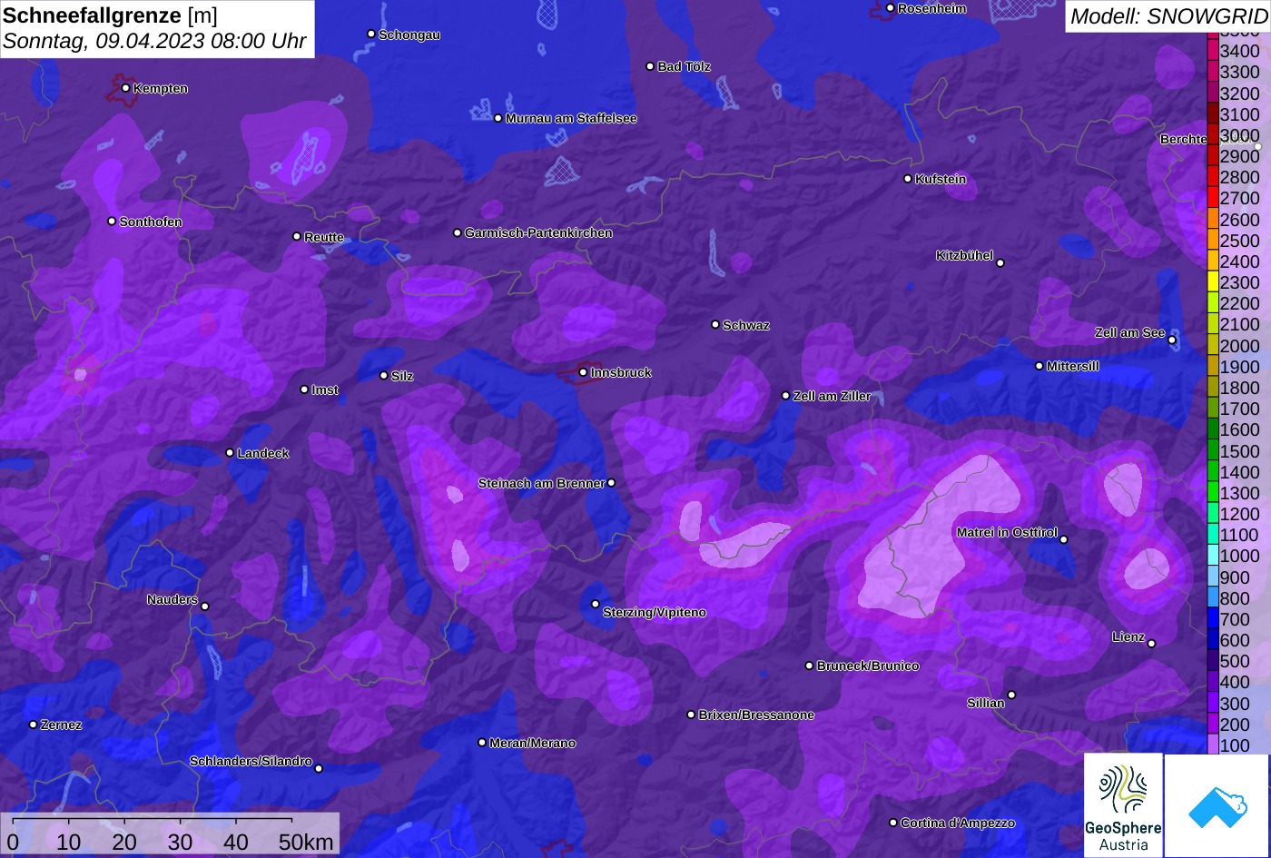Click the Lienz city label
This screenshot has width=1271, height=858.
(x=1128, y=636)
